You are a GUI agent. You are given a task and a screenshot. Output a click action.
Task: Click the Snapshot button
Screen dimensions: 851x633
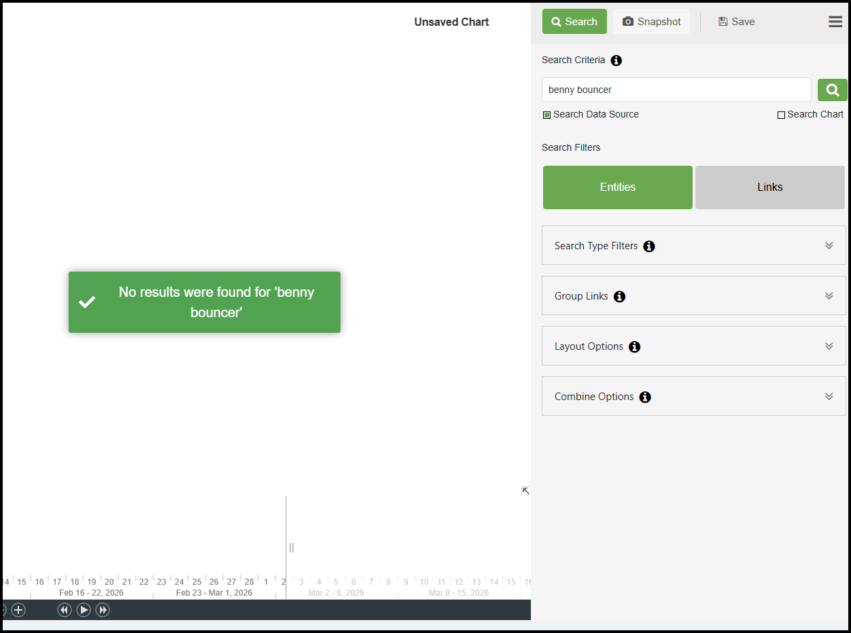(651, 22)
